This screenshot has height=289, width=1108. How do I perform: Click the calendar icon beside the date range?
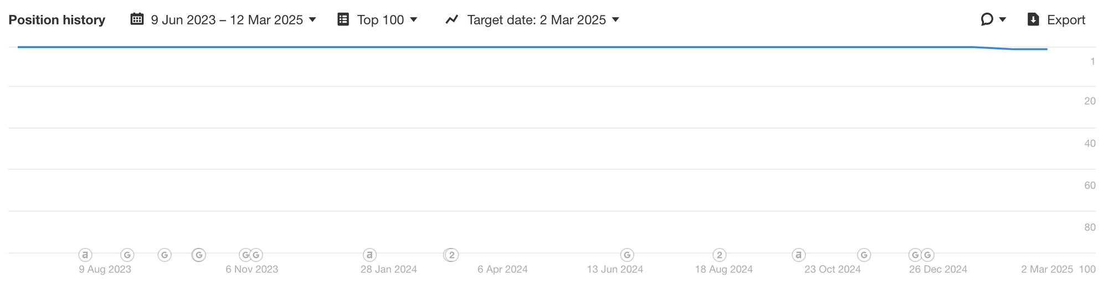tap(137, 19)
